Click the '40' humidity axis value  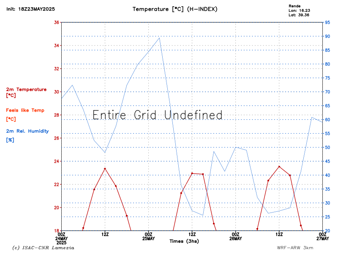coord(327,175)
